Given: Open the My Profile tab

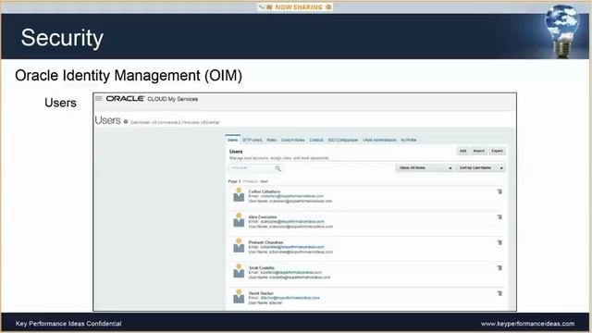Looking at the screenshot, I should (409, 140).
